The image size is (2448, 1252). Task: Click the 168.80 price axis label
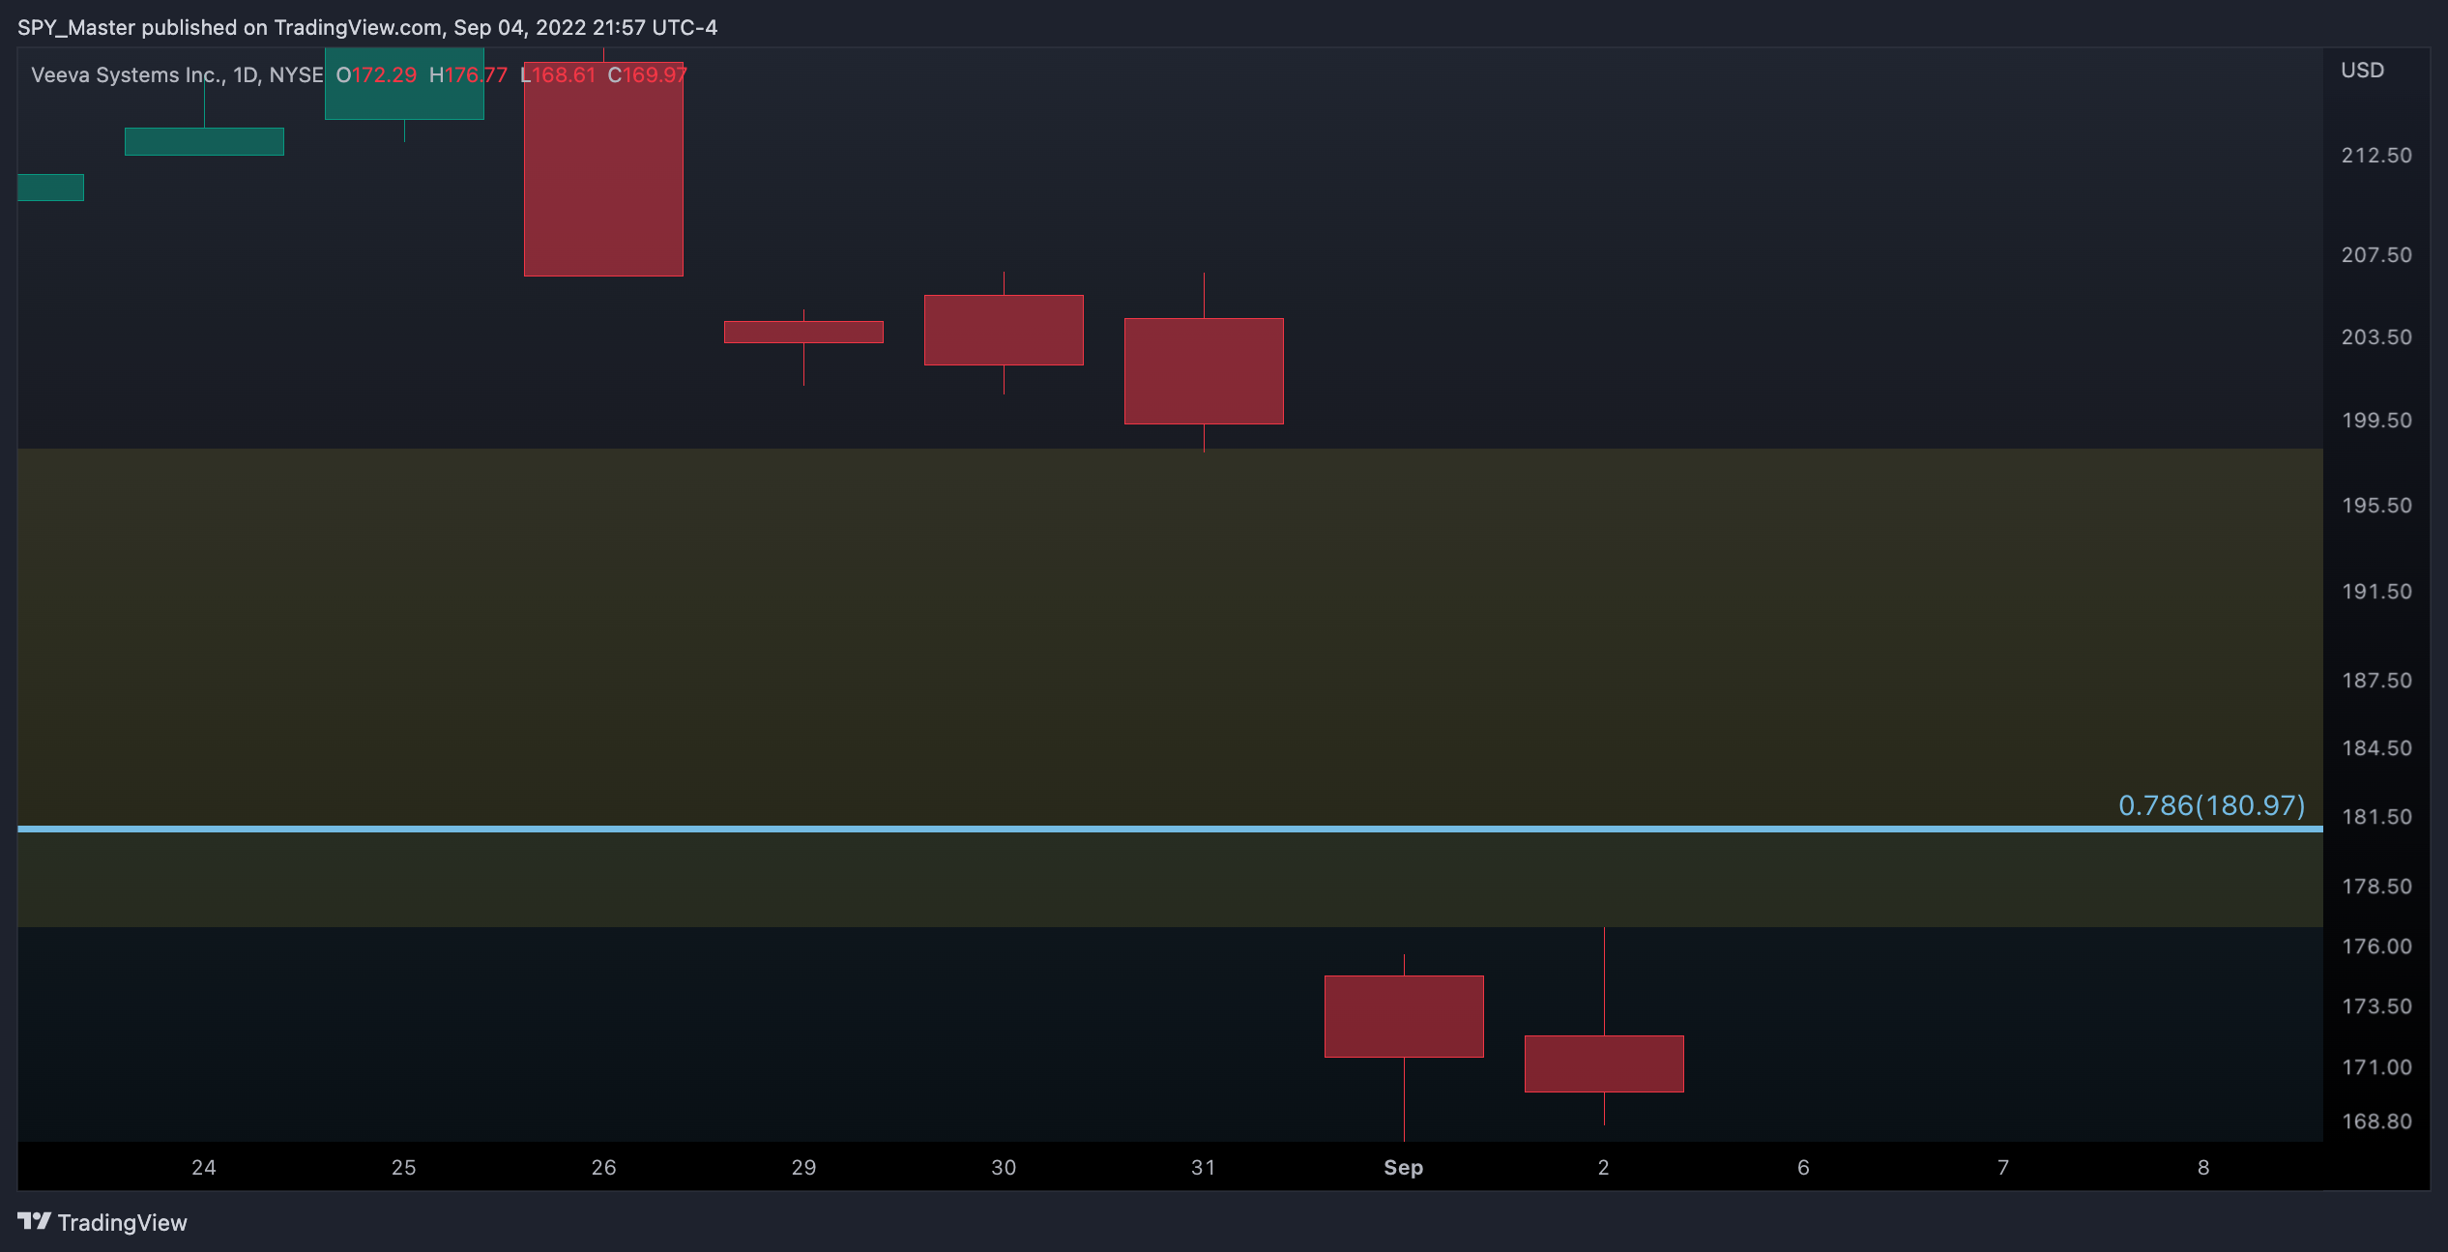point(2376,1121)
